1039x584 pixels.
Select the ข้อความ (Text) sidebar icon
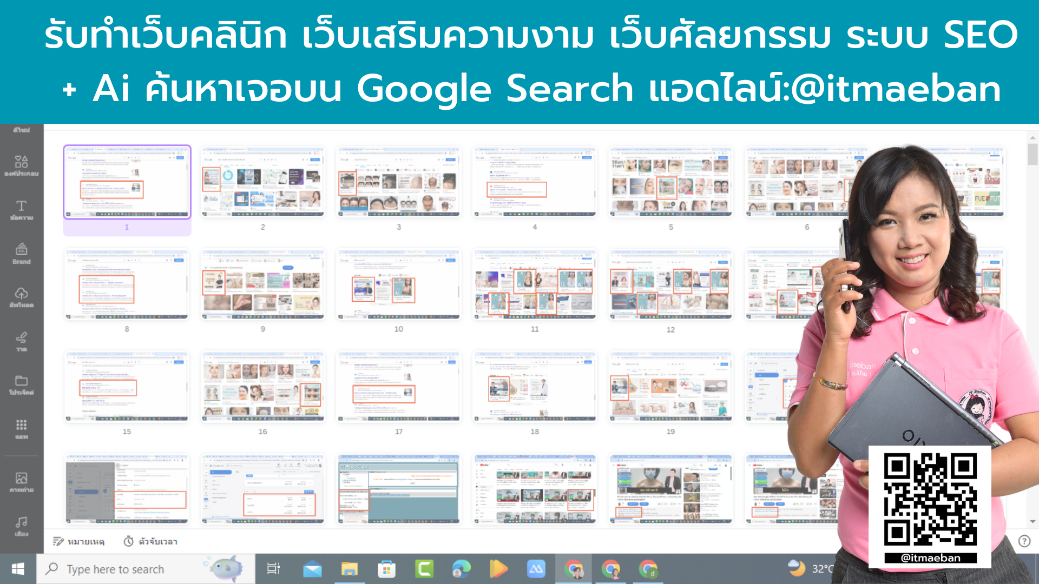(21, 210)
